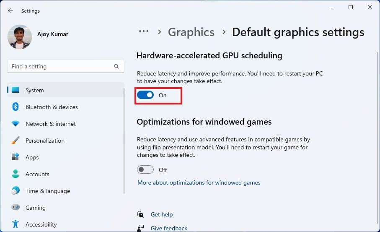Enable Optimizations for windowed games toggle

click(145, 169)
